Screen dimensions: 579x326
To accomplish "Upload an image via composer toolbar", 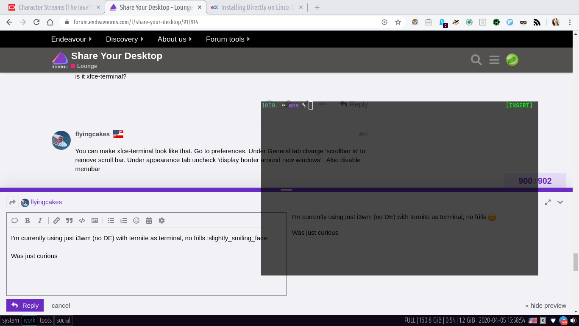I will click(x=95, y=221).
